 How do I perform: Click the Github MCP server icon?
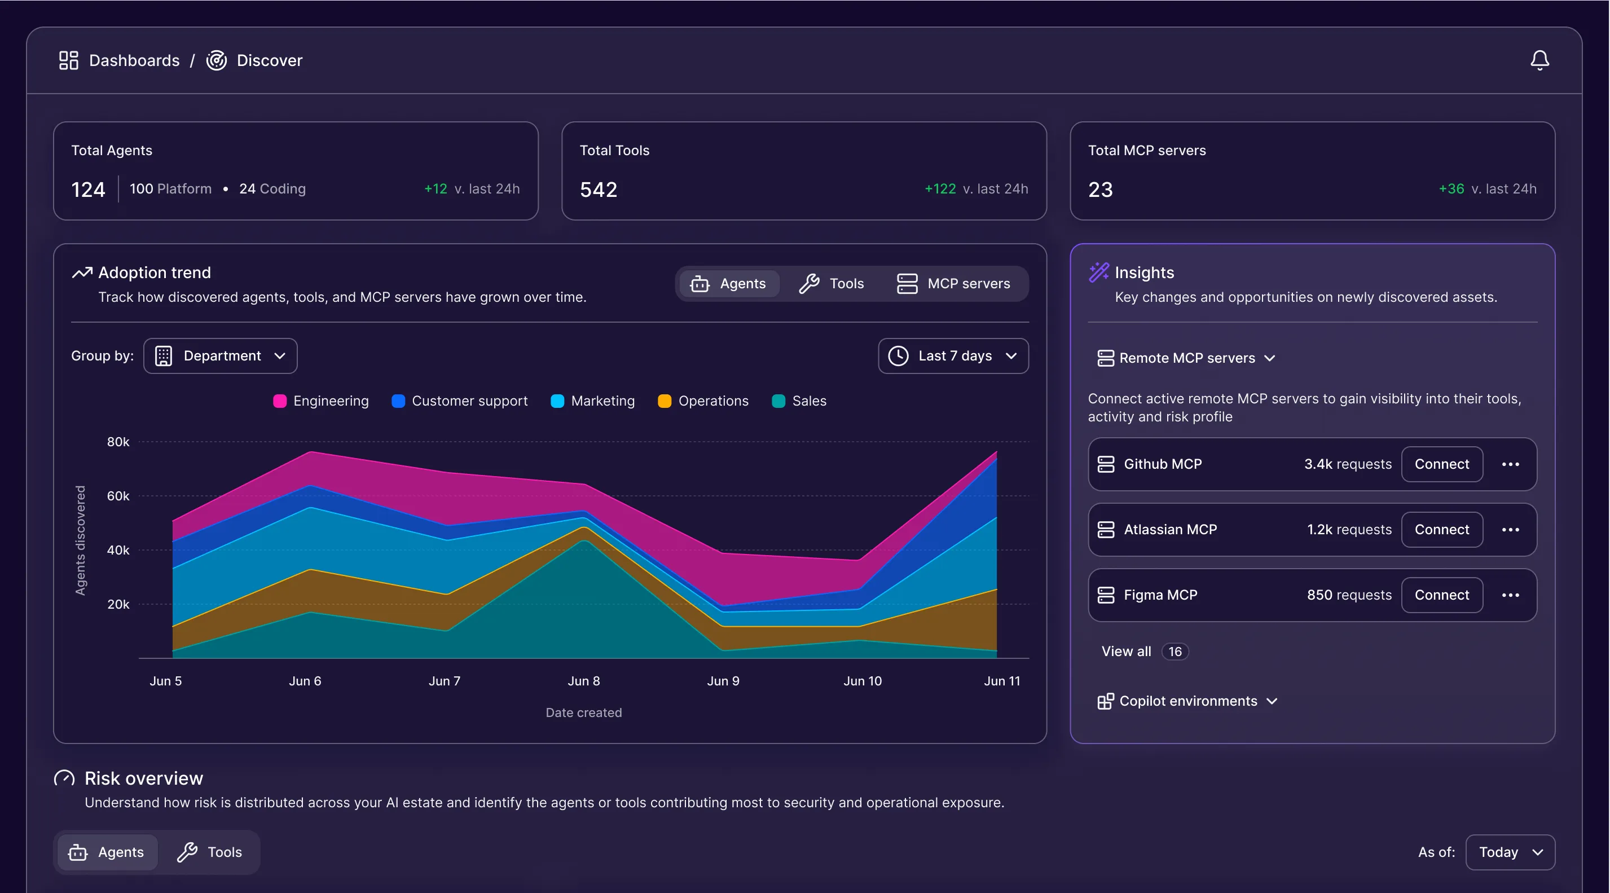(x=1106, y=464)
